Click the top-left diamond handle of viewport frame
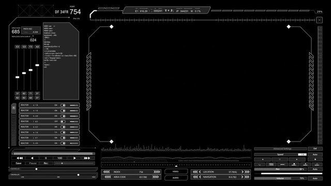The image size is (331, 186). coord(112,26)
